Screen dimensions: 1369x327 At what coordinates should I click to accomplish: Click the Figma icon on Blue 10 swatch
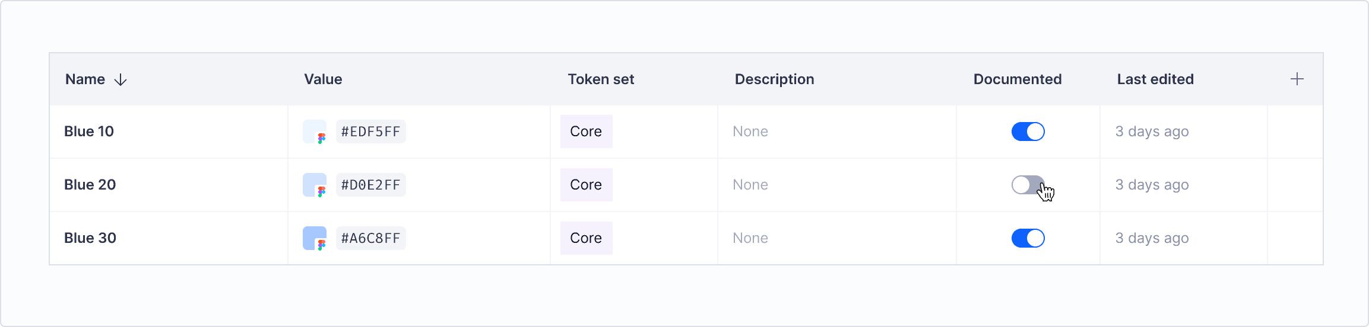[321, 139]
